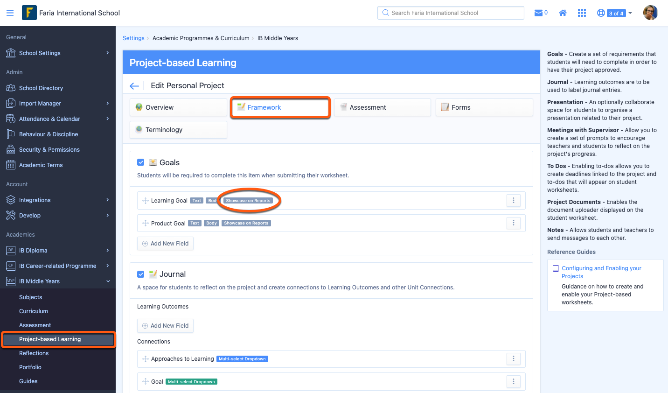The width and height of the screenshot is (668, 393).
Task: Uncheck the Journal section checkbox
Action: pyautogui.click(x=140, y=274)
